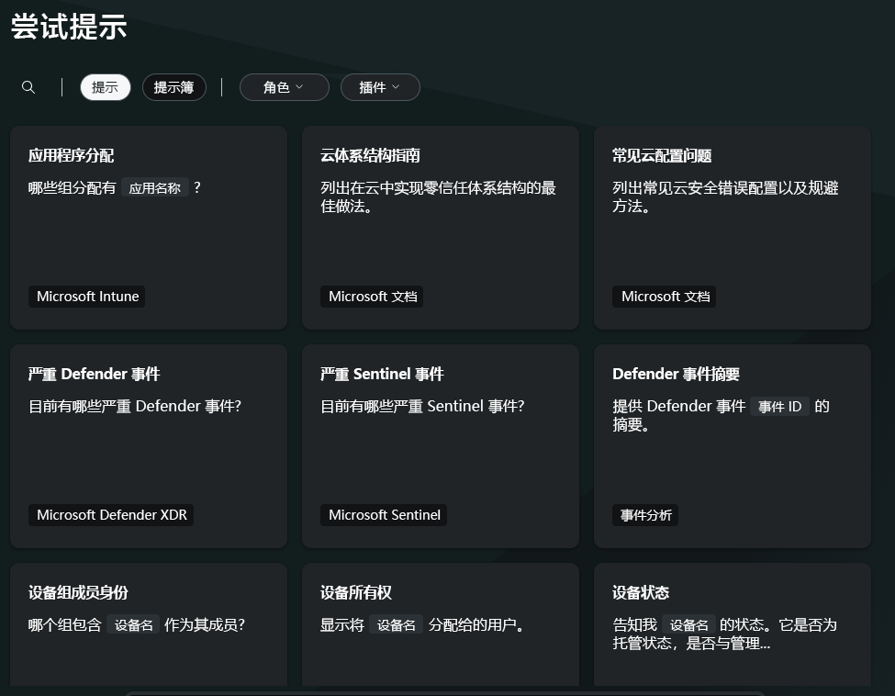Open the 严重 Defender 事件 card
The width and height of the screenshot is (895, 696).
pyautogui.click(x=149, y=446)
